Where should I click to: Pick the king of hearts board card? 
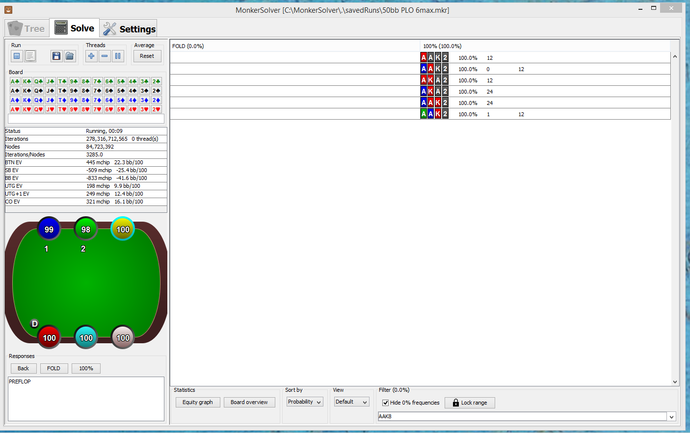pos(27,109)
